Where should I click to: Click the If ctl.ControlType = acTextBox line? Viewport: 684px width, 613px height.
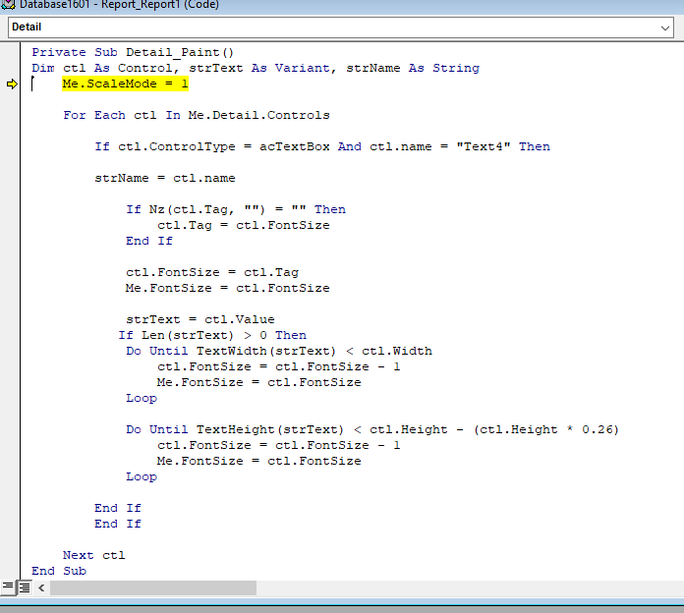click(322, 146)
